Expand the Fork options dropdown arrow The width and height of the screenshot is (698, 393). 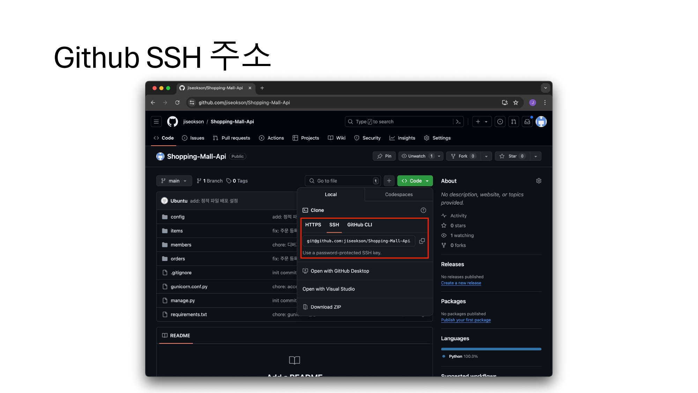(486, 156)
